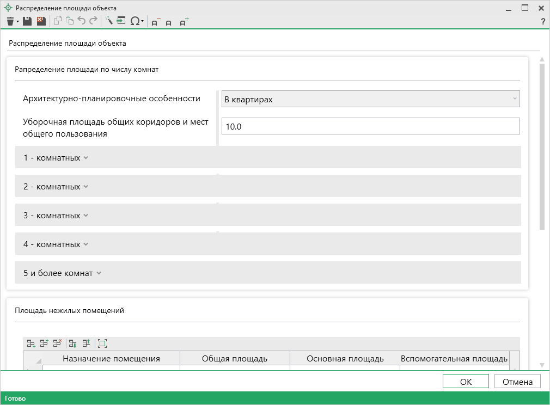The height and width of the screenshot is (405, 550).
Task: Expand the 3 - комнатных section
Action: pos(56,216)
